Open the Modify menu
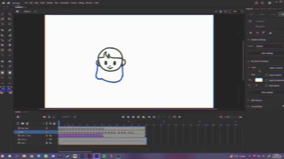 [x=49, y=3]
